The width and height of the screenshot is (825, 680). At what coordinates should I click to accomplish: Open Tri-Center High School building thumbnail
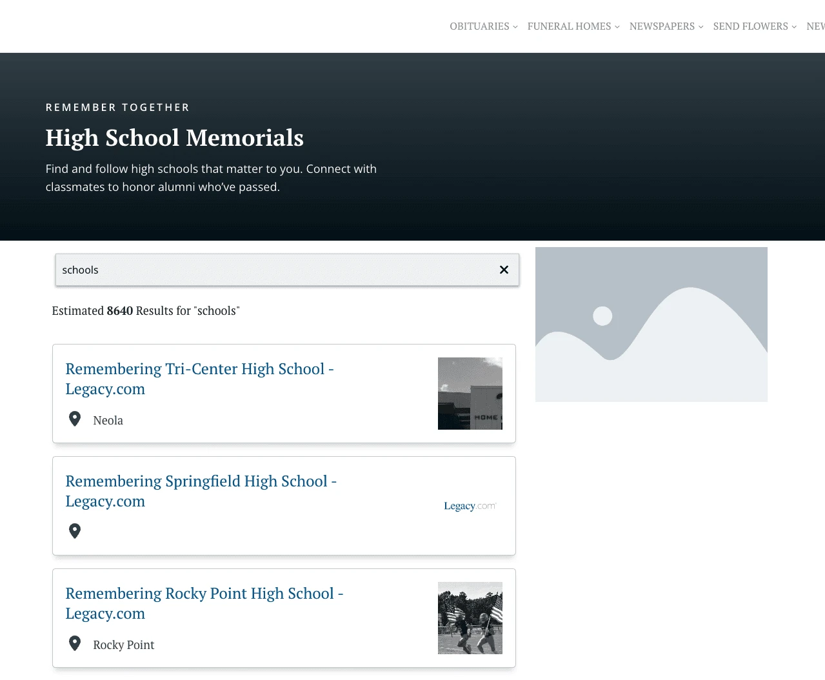tap(470, 394)
